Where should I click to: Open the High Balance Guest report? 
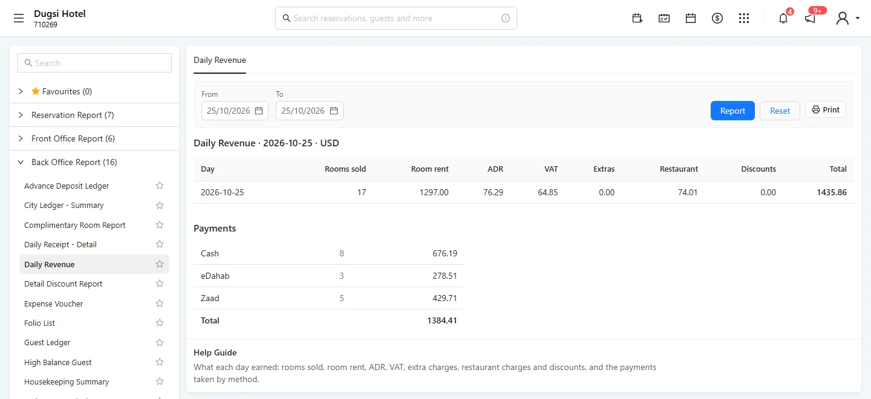[58, 362]
